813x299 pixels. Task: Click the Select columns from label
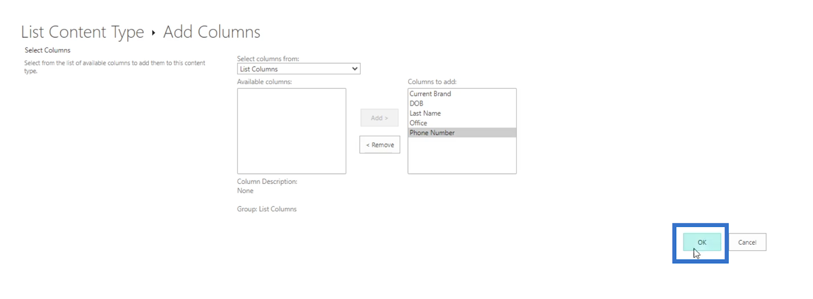click(268, 59)
